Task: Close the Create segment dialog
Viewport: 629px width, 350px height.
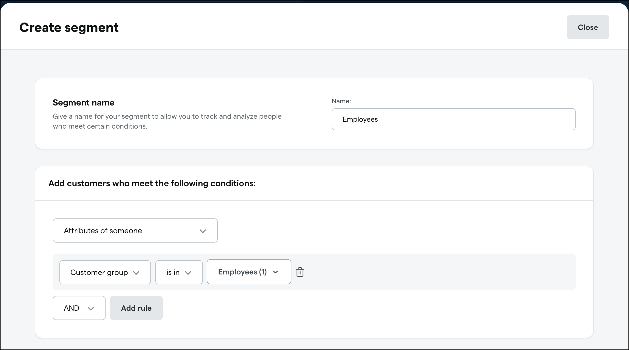Action: click(588, 27)
